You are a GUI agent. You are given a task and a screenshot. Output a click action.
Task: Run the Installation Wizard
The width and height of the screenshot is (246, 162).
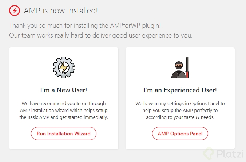pyautogui.click(x=64, y=134)
